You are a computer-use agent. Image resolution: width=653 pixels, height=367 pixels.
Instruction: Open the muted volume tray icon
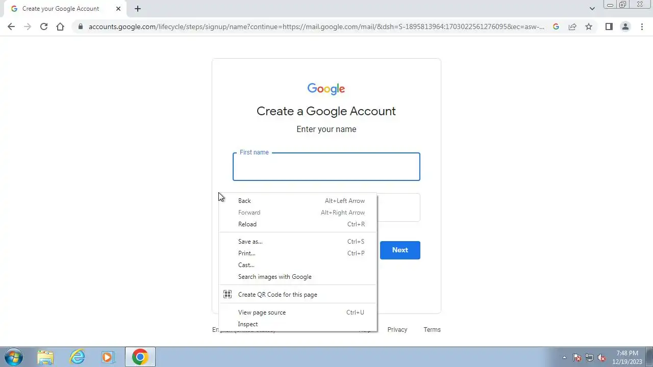tap(602, 358)
